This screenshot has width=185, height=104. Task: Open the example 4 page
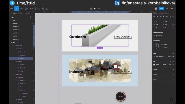(16, 33)
